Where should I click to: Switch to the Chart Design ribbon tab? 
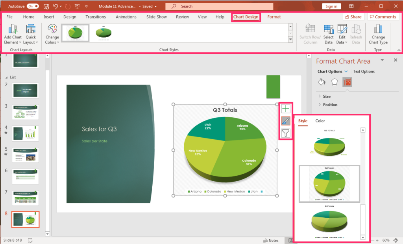click(246, 17)
